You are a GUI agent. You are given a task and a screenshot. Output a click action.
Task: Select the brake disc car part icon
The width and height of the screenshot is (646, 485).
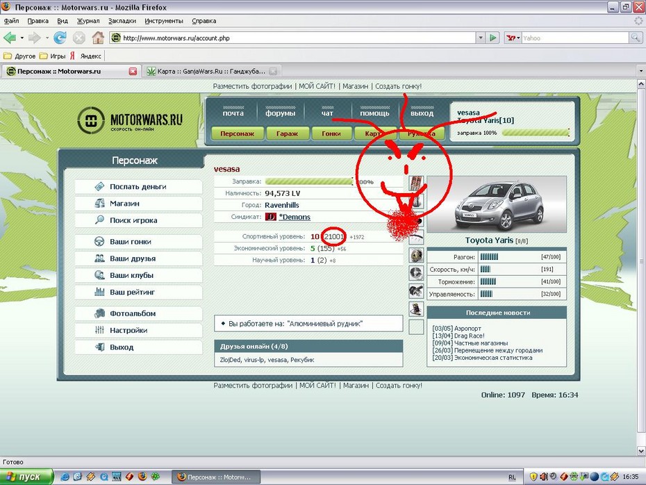pyautogui.click(x=416, y=255)
